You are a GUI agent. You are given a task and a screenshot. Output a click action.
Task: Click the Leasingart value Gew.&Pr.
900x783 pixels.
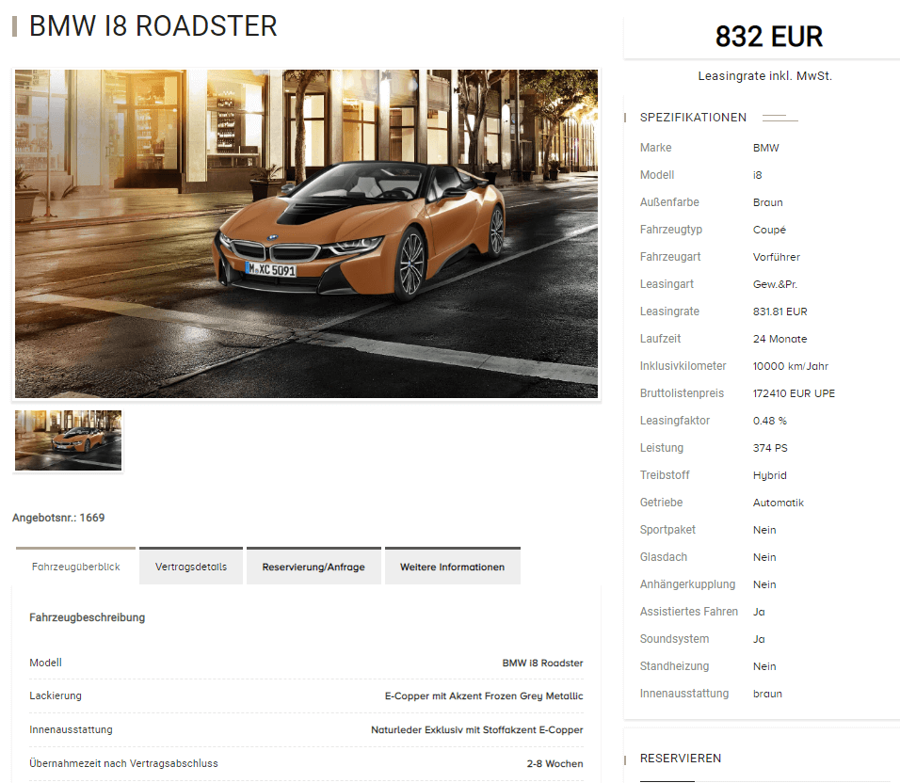[x=775, y=284]
